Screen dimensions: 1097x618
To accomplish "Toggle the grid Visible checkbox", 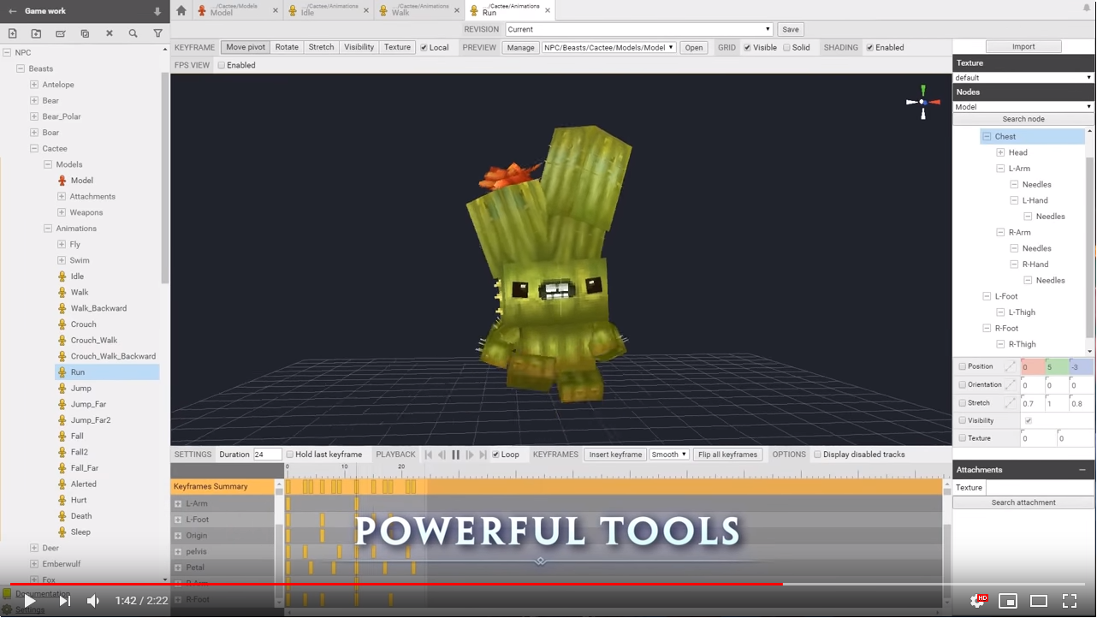I will coord(747,48).
